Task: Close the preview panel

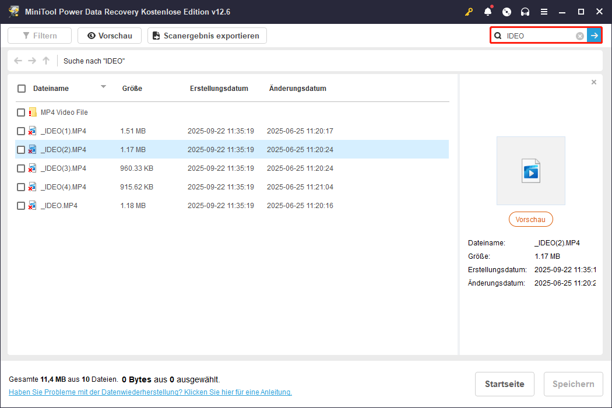Action: tap(593, 83)
